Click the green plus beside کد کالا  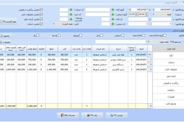point(113,19)
